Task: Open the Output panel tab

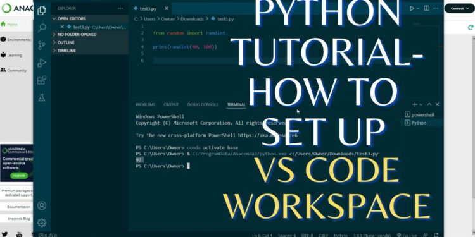Action: tap(171, 104)
